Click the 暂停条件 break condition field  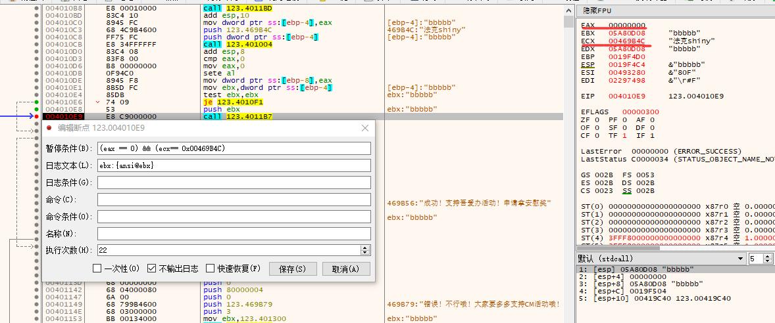pyautogui.click(x=234, y=148)
